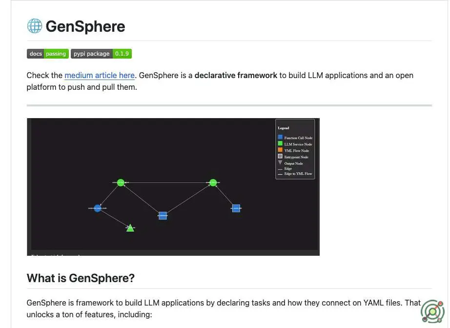Click blue Function Call Node legend swatch
This screenshot has height=328, width=450.
coord(280,137)
